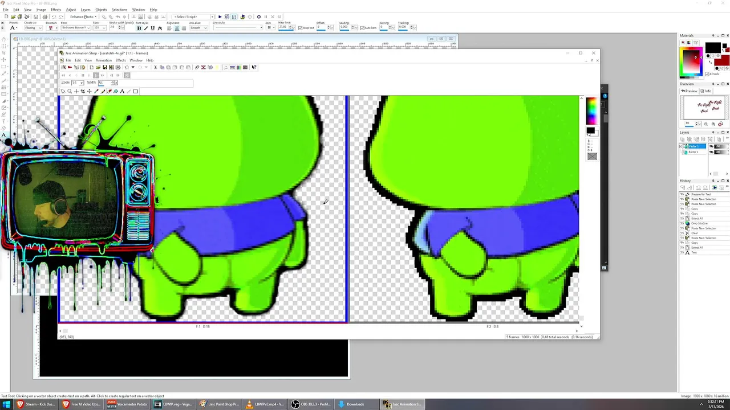Click Cut scissors icon in Animation Shop toolbar
Image resolution: width=730 pixels, height=410 pixels.
155,67
